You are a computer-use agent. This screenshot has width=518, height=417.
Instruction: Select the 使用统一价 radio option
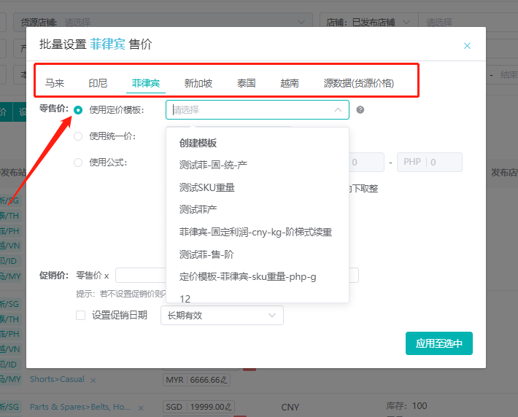[x=78, y=136]
